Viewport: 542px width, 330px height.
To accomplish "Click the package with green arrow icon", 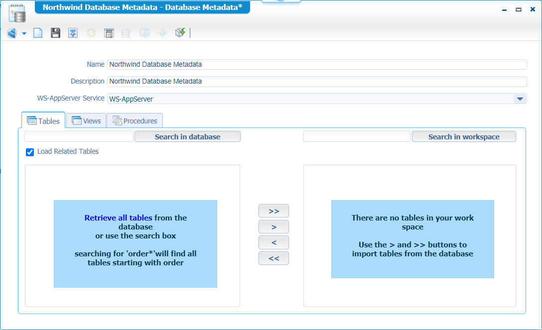I will pos(180,33).
